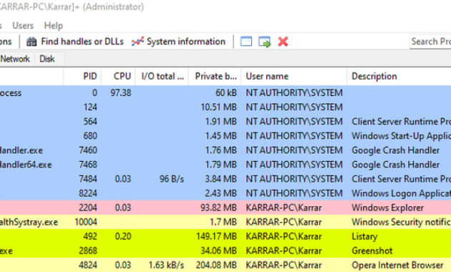Click the 204.08 MB private bytes cell

216,265
